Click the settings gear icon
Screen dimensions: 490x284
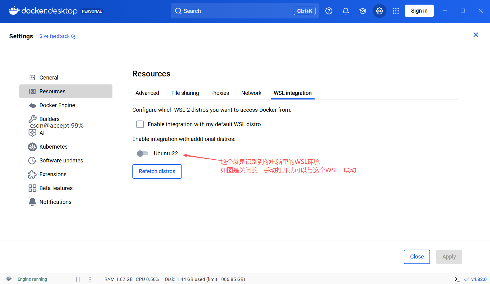(x=379, y=11)
